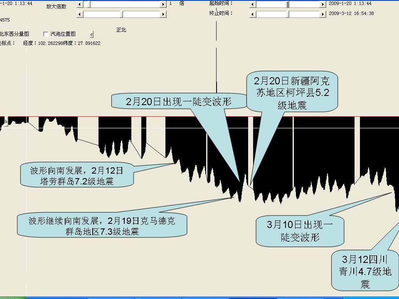This screenshot has height=299, width=399.
Task: Click right arrow of 起始时间 scrollbar
Action: [323, 4]
